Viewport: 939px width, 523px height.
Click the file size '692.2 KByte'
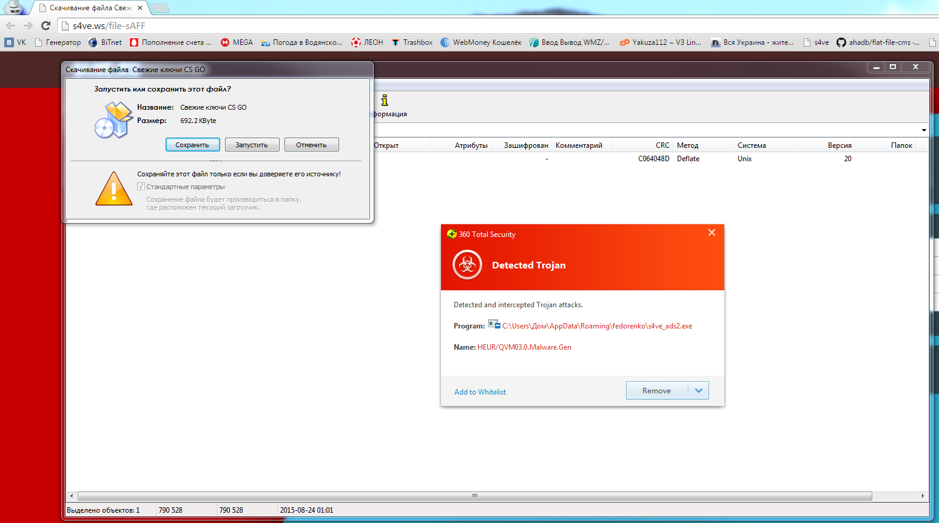[198, 121]
